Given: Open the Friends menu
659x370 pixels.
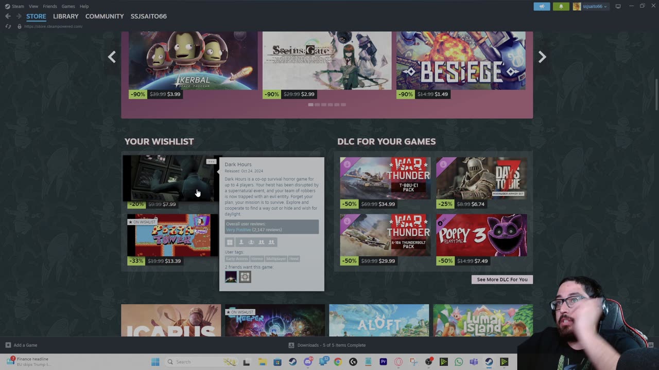Looking at the screenshot, I should coord(50,6).
